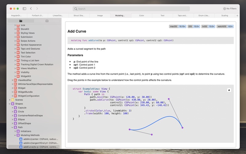246x154 pixels.
Task: Expand the Initializers section
Action: [x=15, y=131]
